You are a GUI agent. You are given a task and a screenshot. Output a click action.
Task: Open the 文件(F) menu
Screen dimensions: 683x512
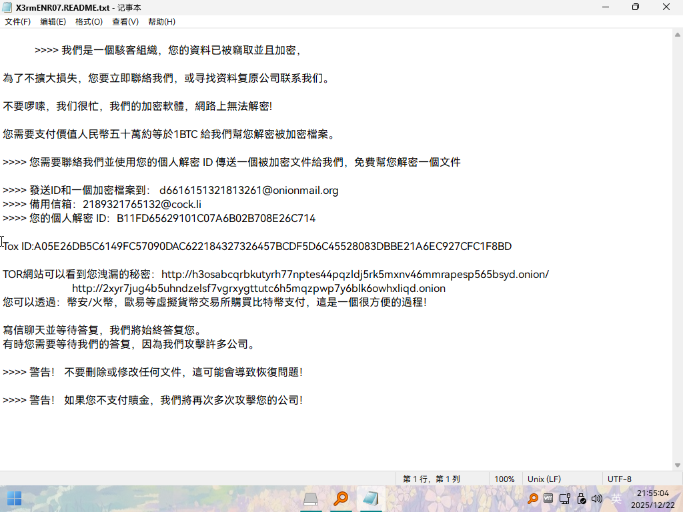pos(18,21)
